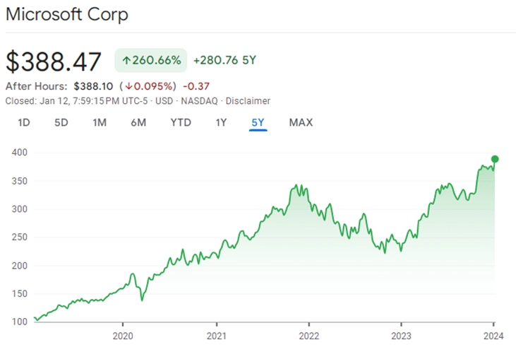Click the 2020 label on x-axis
This screenshot has height=352, width=516.
(123, 336)
